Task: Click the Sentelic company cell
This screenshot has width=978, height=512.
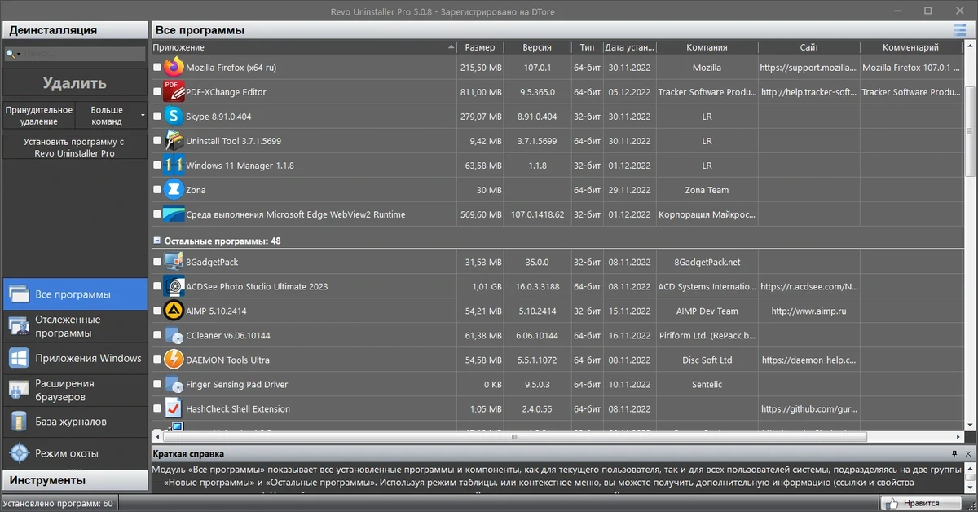Action: (x=707, y=384)
